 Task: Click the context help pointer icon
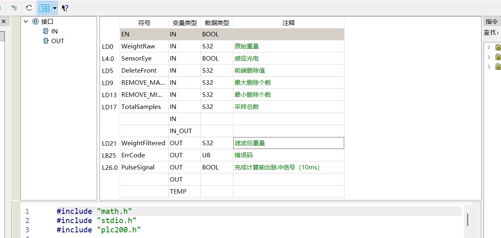coord(65,8)
